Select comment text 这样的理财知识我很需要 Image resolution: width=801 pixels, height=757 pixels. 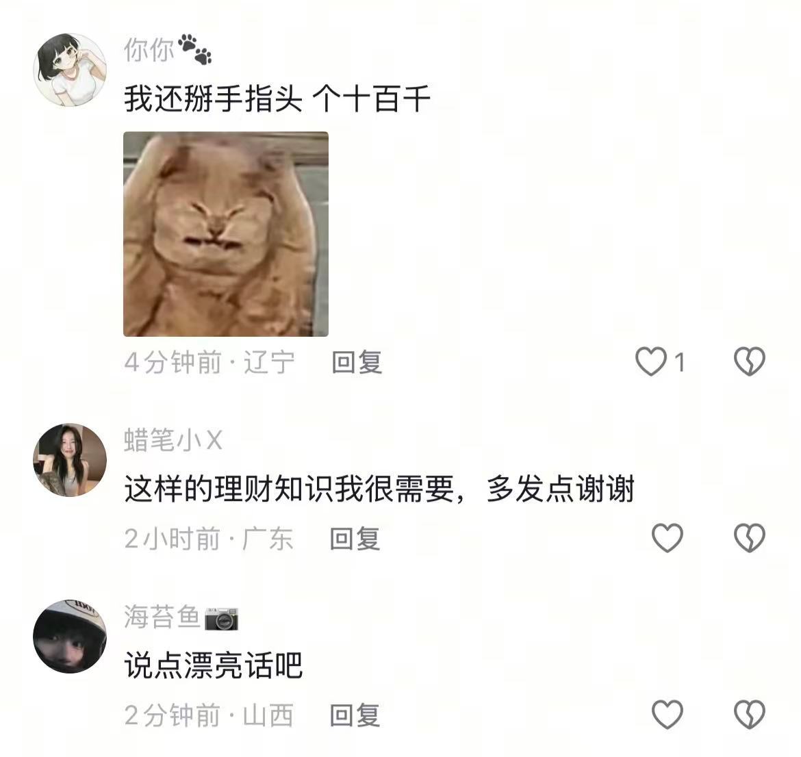[289, 488]
